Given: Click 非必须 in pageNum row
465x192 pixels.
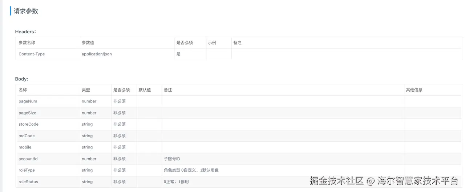Looking at the screenshot, I should pyautogui.click(x=120, y=101).
